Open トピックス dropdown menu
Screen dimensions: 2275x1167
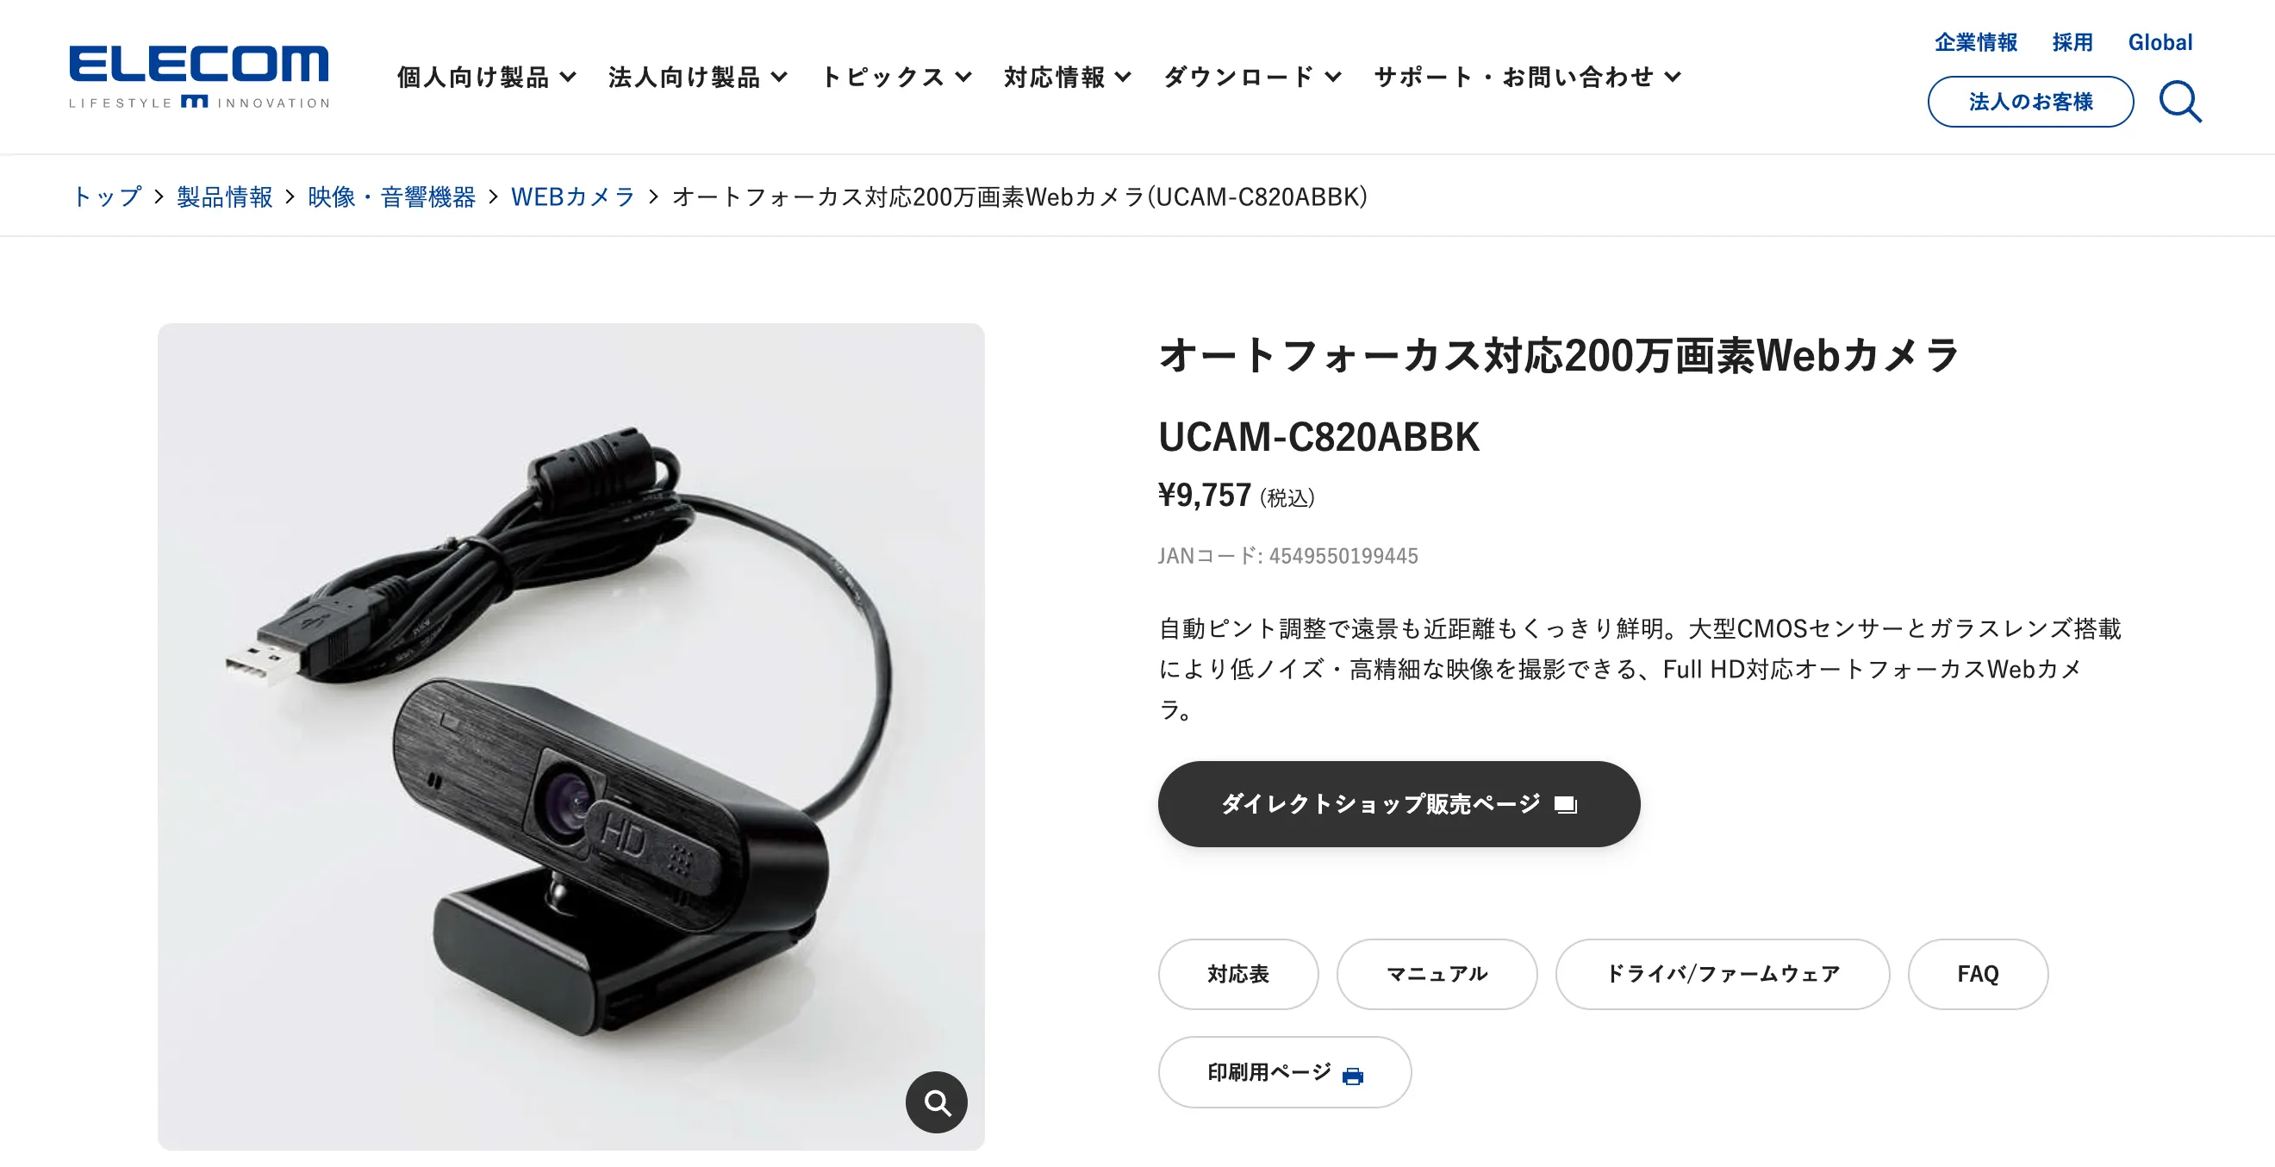point(896,77)
